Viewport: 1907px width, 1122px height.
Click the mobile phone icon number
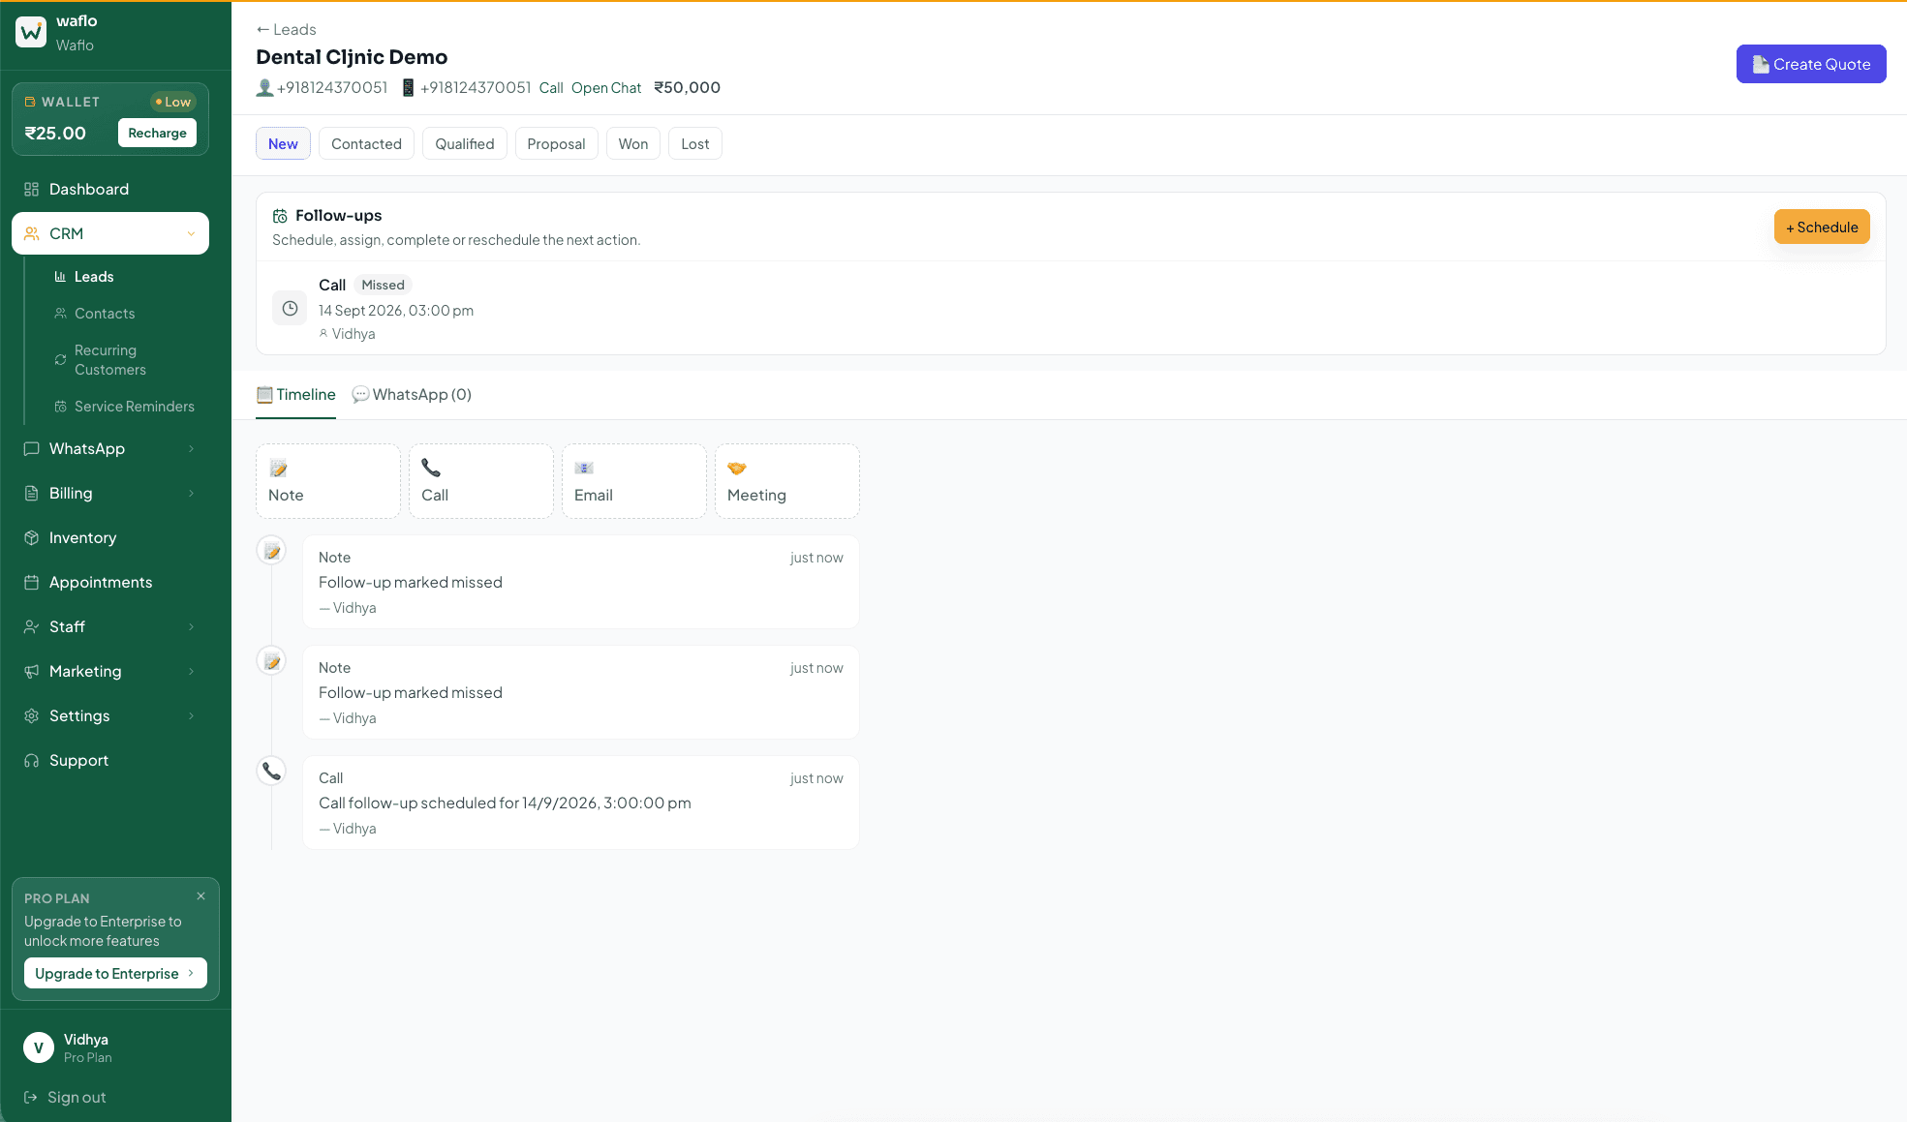coord(466,88)
